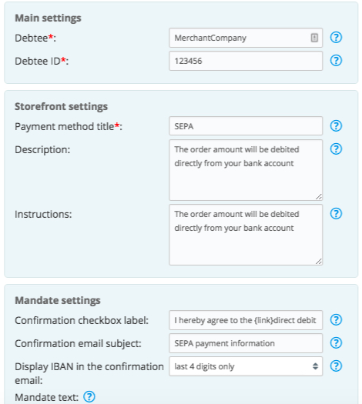The image size is (362, 404).
Task: Click into the Instructions textarea
Action: [246, 235]
